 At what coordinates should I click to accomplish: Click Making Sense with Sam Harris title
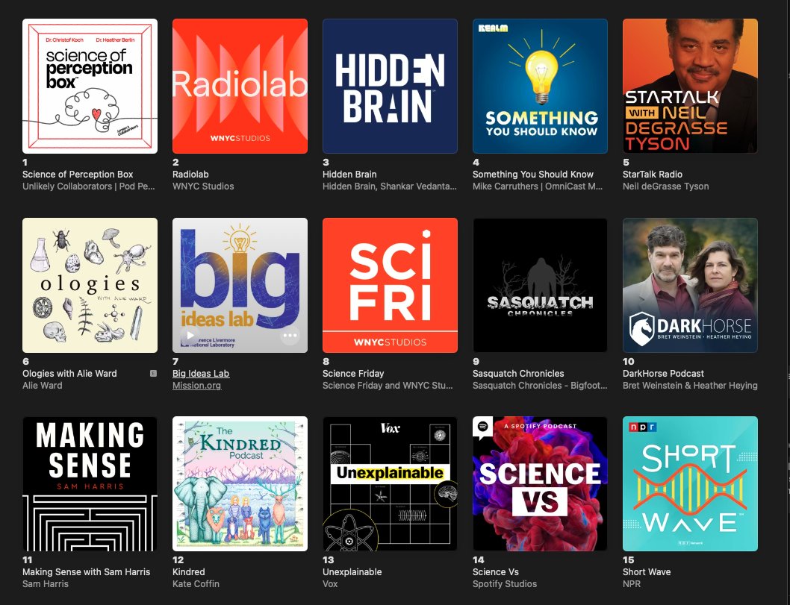click(x=86, y=571)
